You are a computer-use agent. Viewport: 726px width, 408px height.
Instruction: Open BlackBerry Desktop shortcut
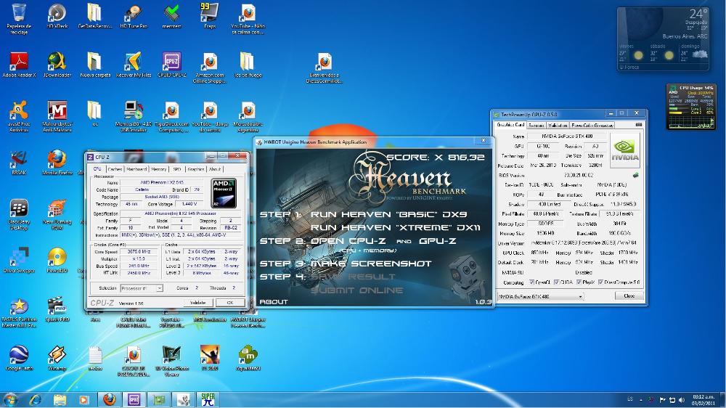coord(19,214)
